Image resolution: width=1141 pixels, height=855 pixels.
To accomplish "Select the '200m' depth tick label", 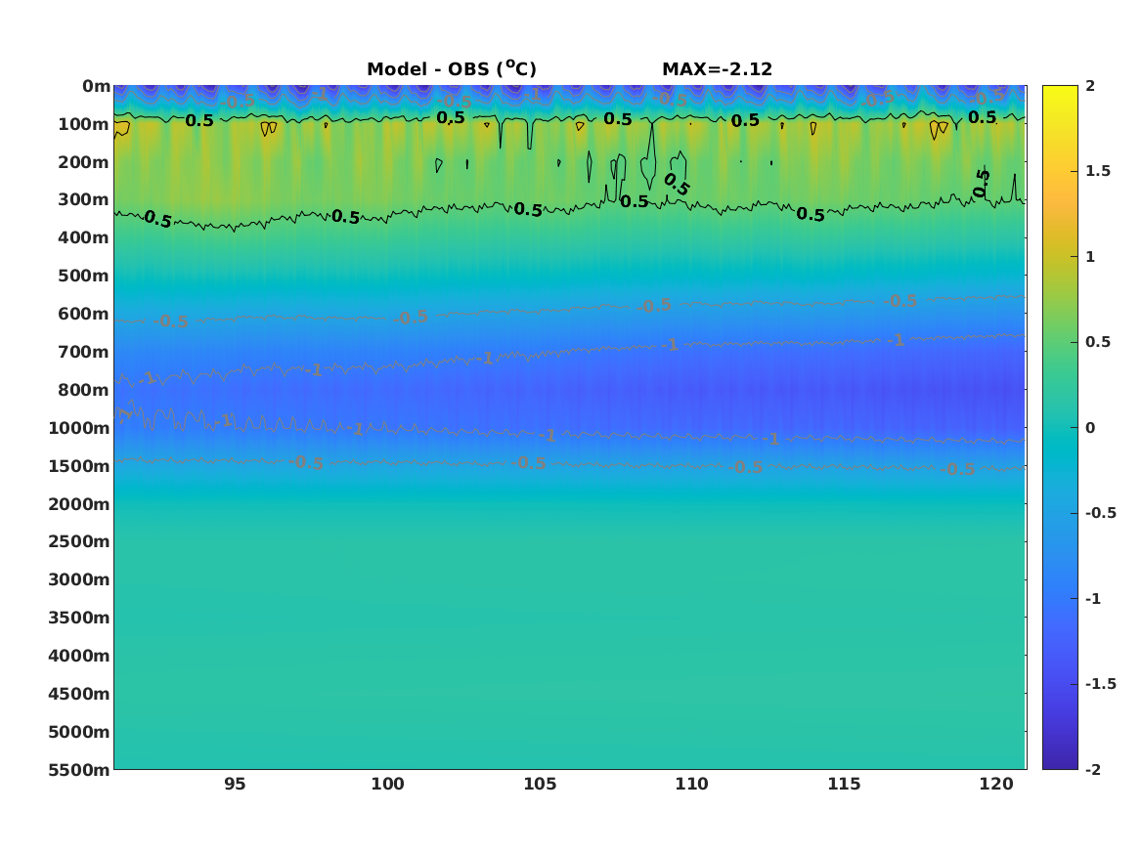I will [84, 162].
